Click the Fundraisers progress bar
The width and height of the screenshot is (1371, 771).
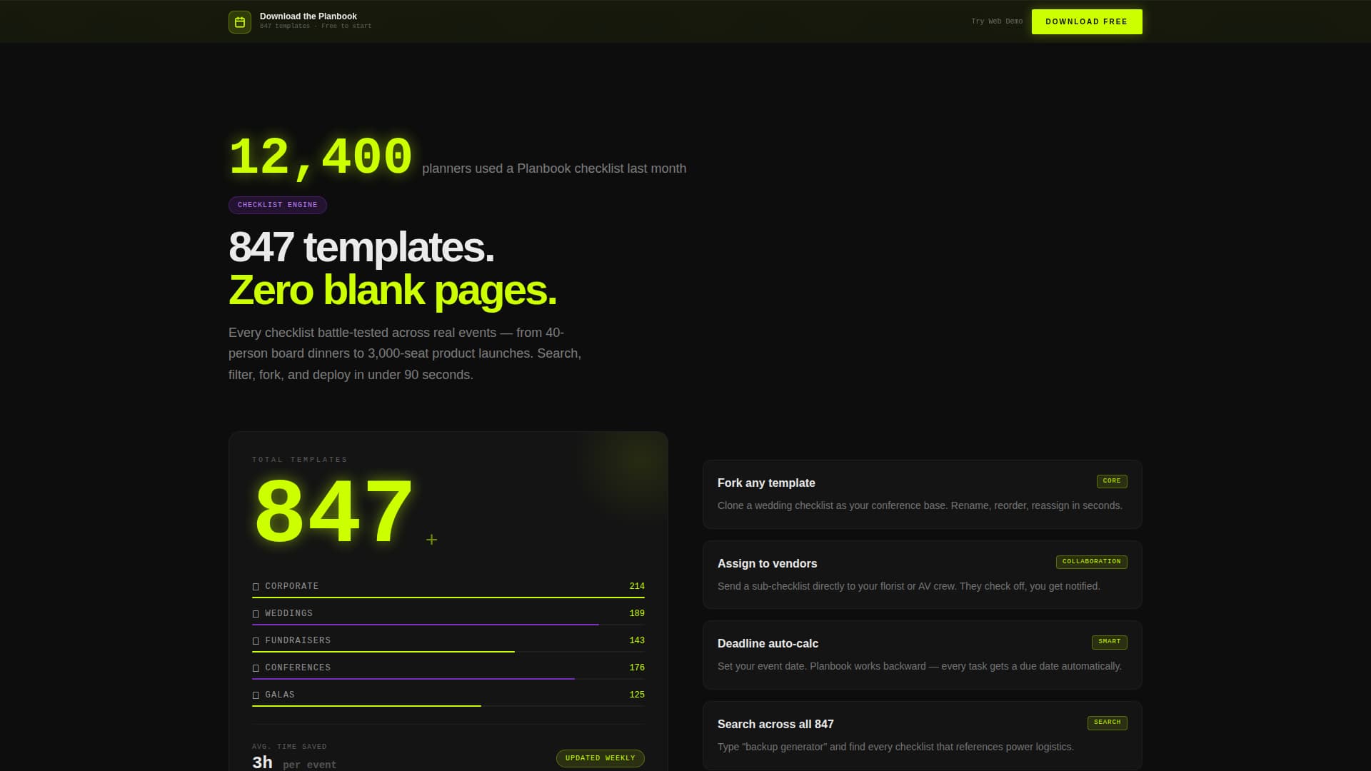tap(383, 651)
